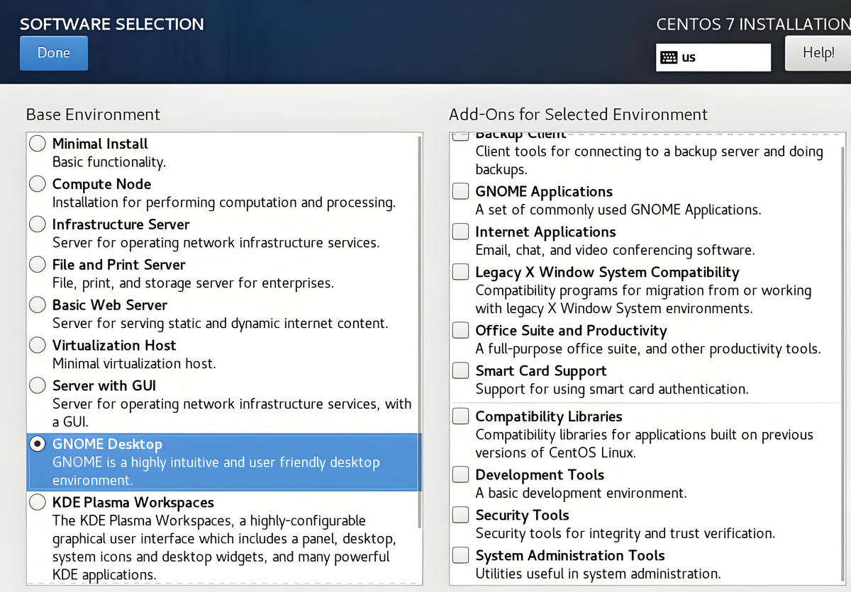
Task: Click 'Security tools for integrity and trust verification.'
Action: pyautogui.click(x=625, y=533)
